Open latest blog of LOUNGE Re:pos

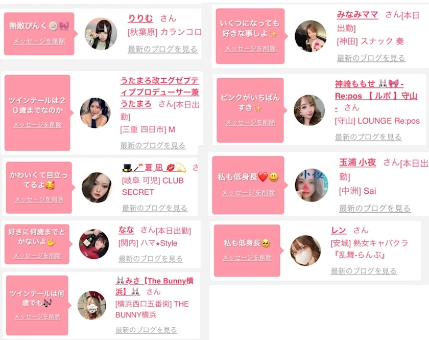pos(368,137)
